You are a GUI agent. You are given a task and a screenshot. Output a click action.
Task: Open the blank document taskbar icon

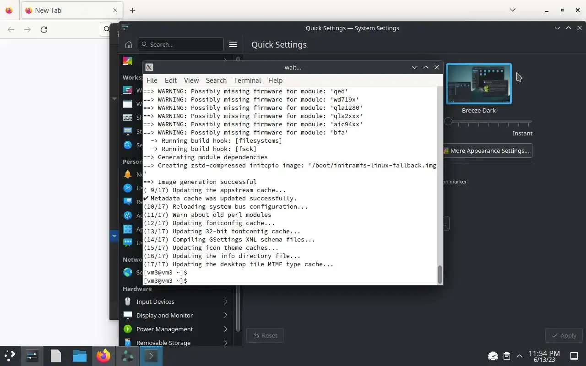pyautogui.click(x=56, y=355)
